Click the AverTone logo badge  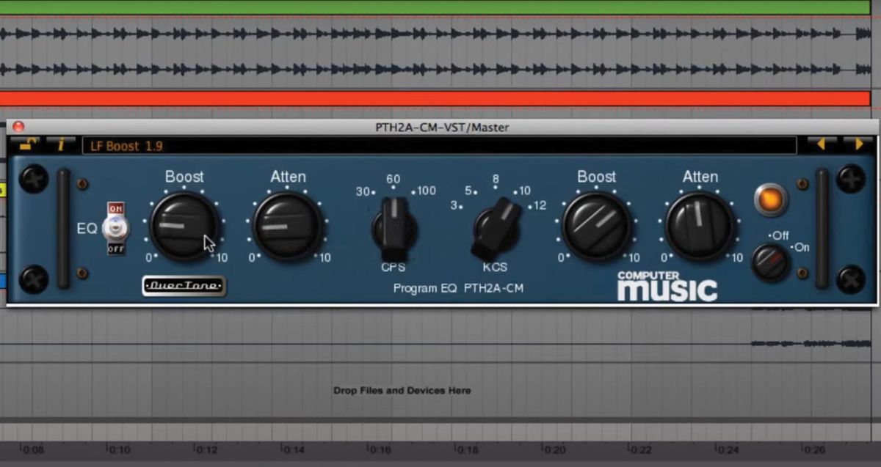pyautogui.click(x=184, y=286)
